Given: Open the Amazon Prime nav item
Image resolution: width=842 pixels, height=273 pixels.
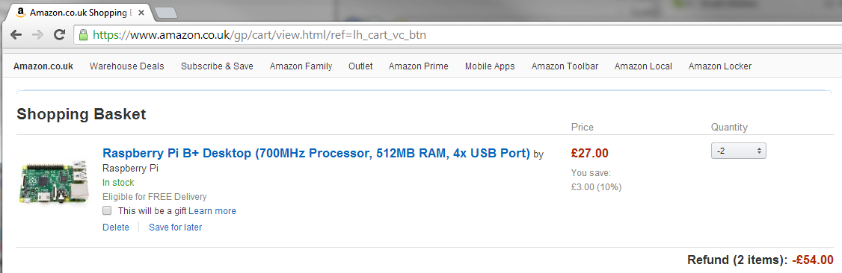Looking at the screenshot, I should [x=418, y=66].
